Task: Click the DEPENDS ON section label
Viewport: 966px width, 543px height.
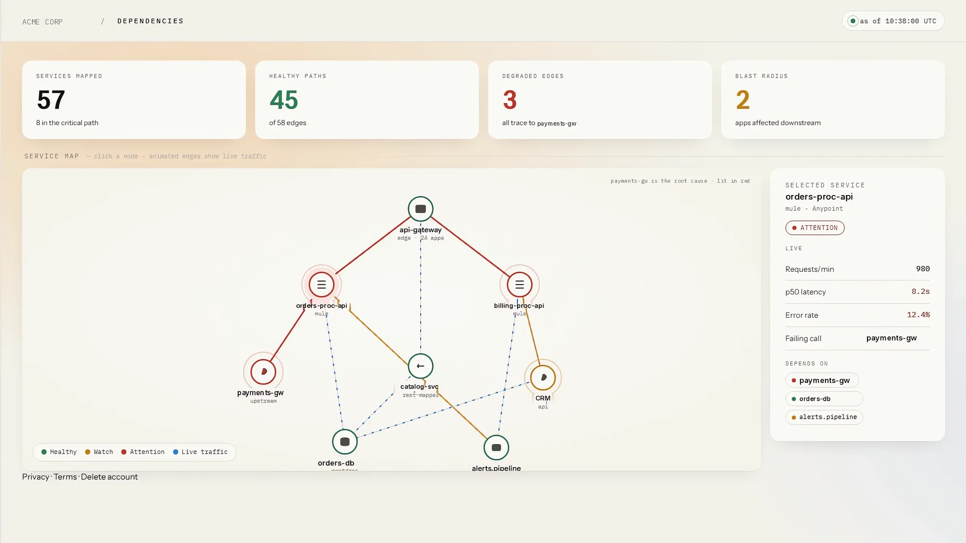Action: pyautogui.click(x=806, y=363)
